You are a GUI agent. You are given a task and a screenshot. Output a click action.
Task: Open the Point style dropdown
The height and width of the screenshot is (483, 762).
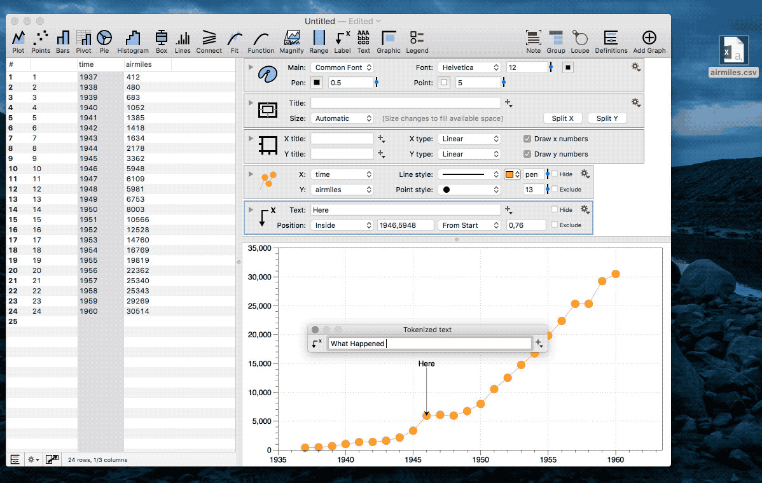pos(469,189)
